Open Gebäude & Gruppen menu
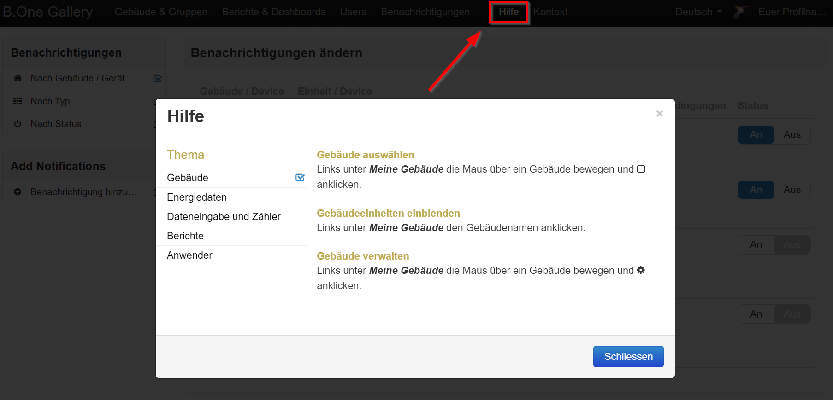The width and height of the screenshot is (833, 400). (161, 12)
